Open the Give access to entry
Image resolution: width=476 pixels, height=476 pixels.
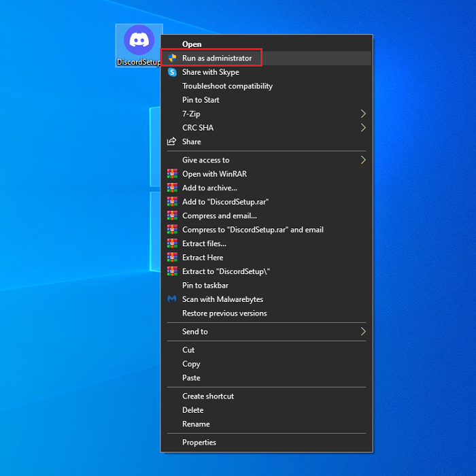[x=267, y=160]
